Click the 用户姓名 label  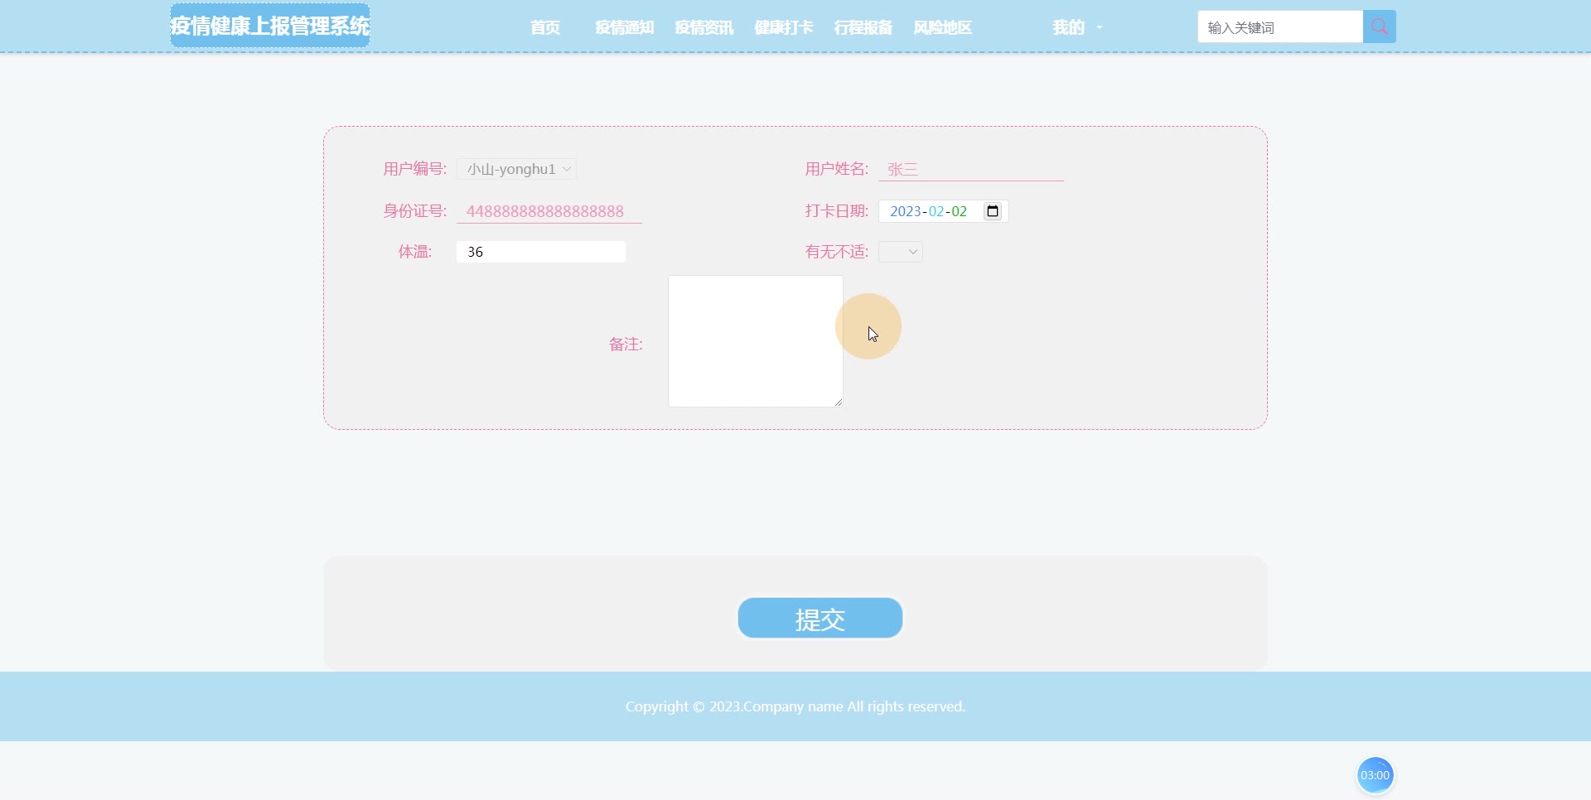pyautogui.click(x=837, y=169)
